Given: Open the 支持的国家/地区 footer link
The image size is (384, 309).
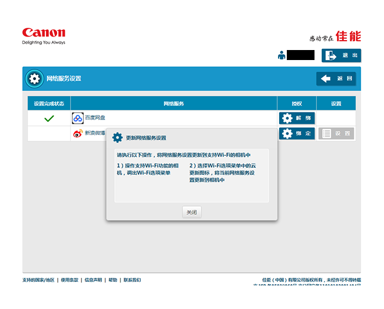Looking at the screenshot, I should 38,280.
